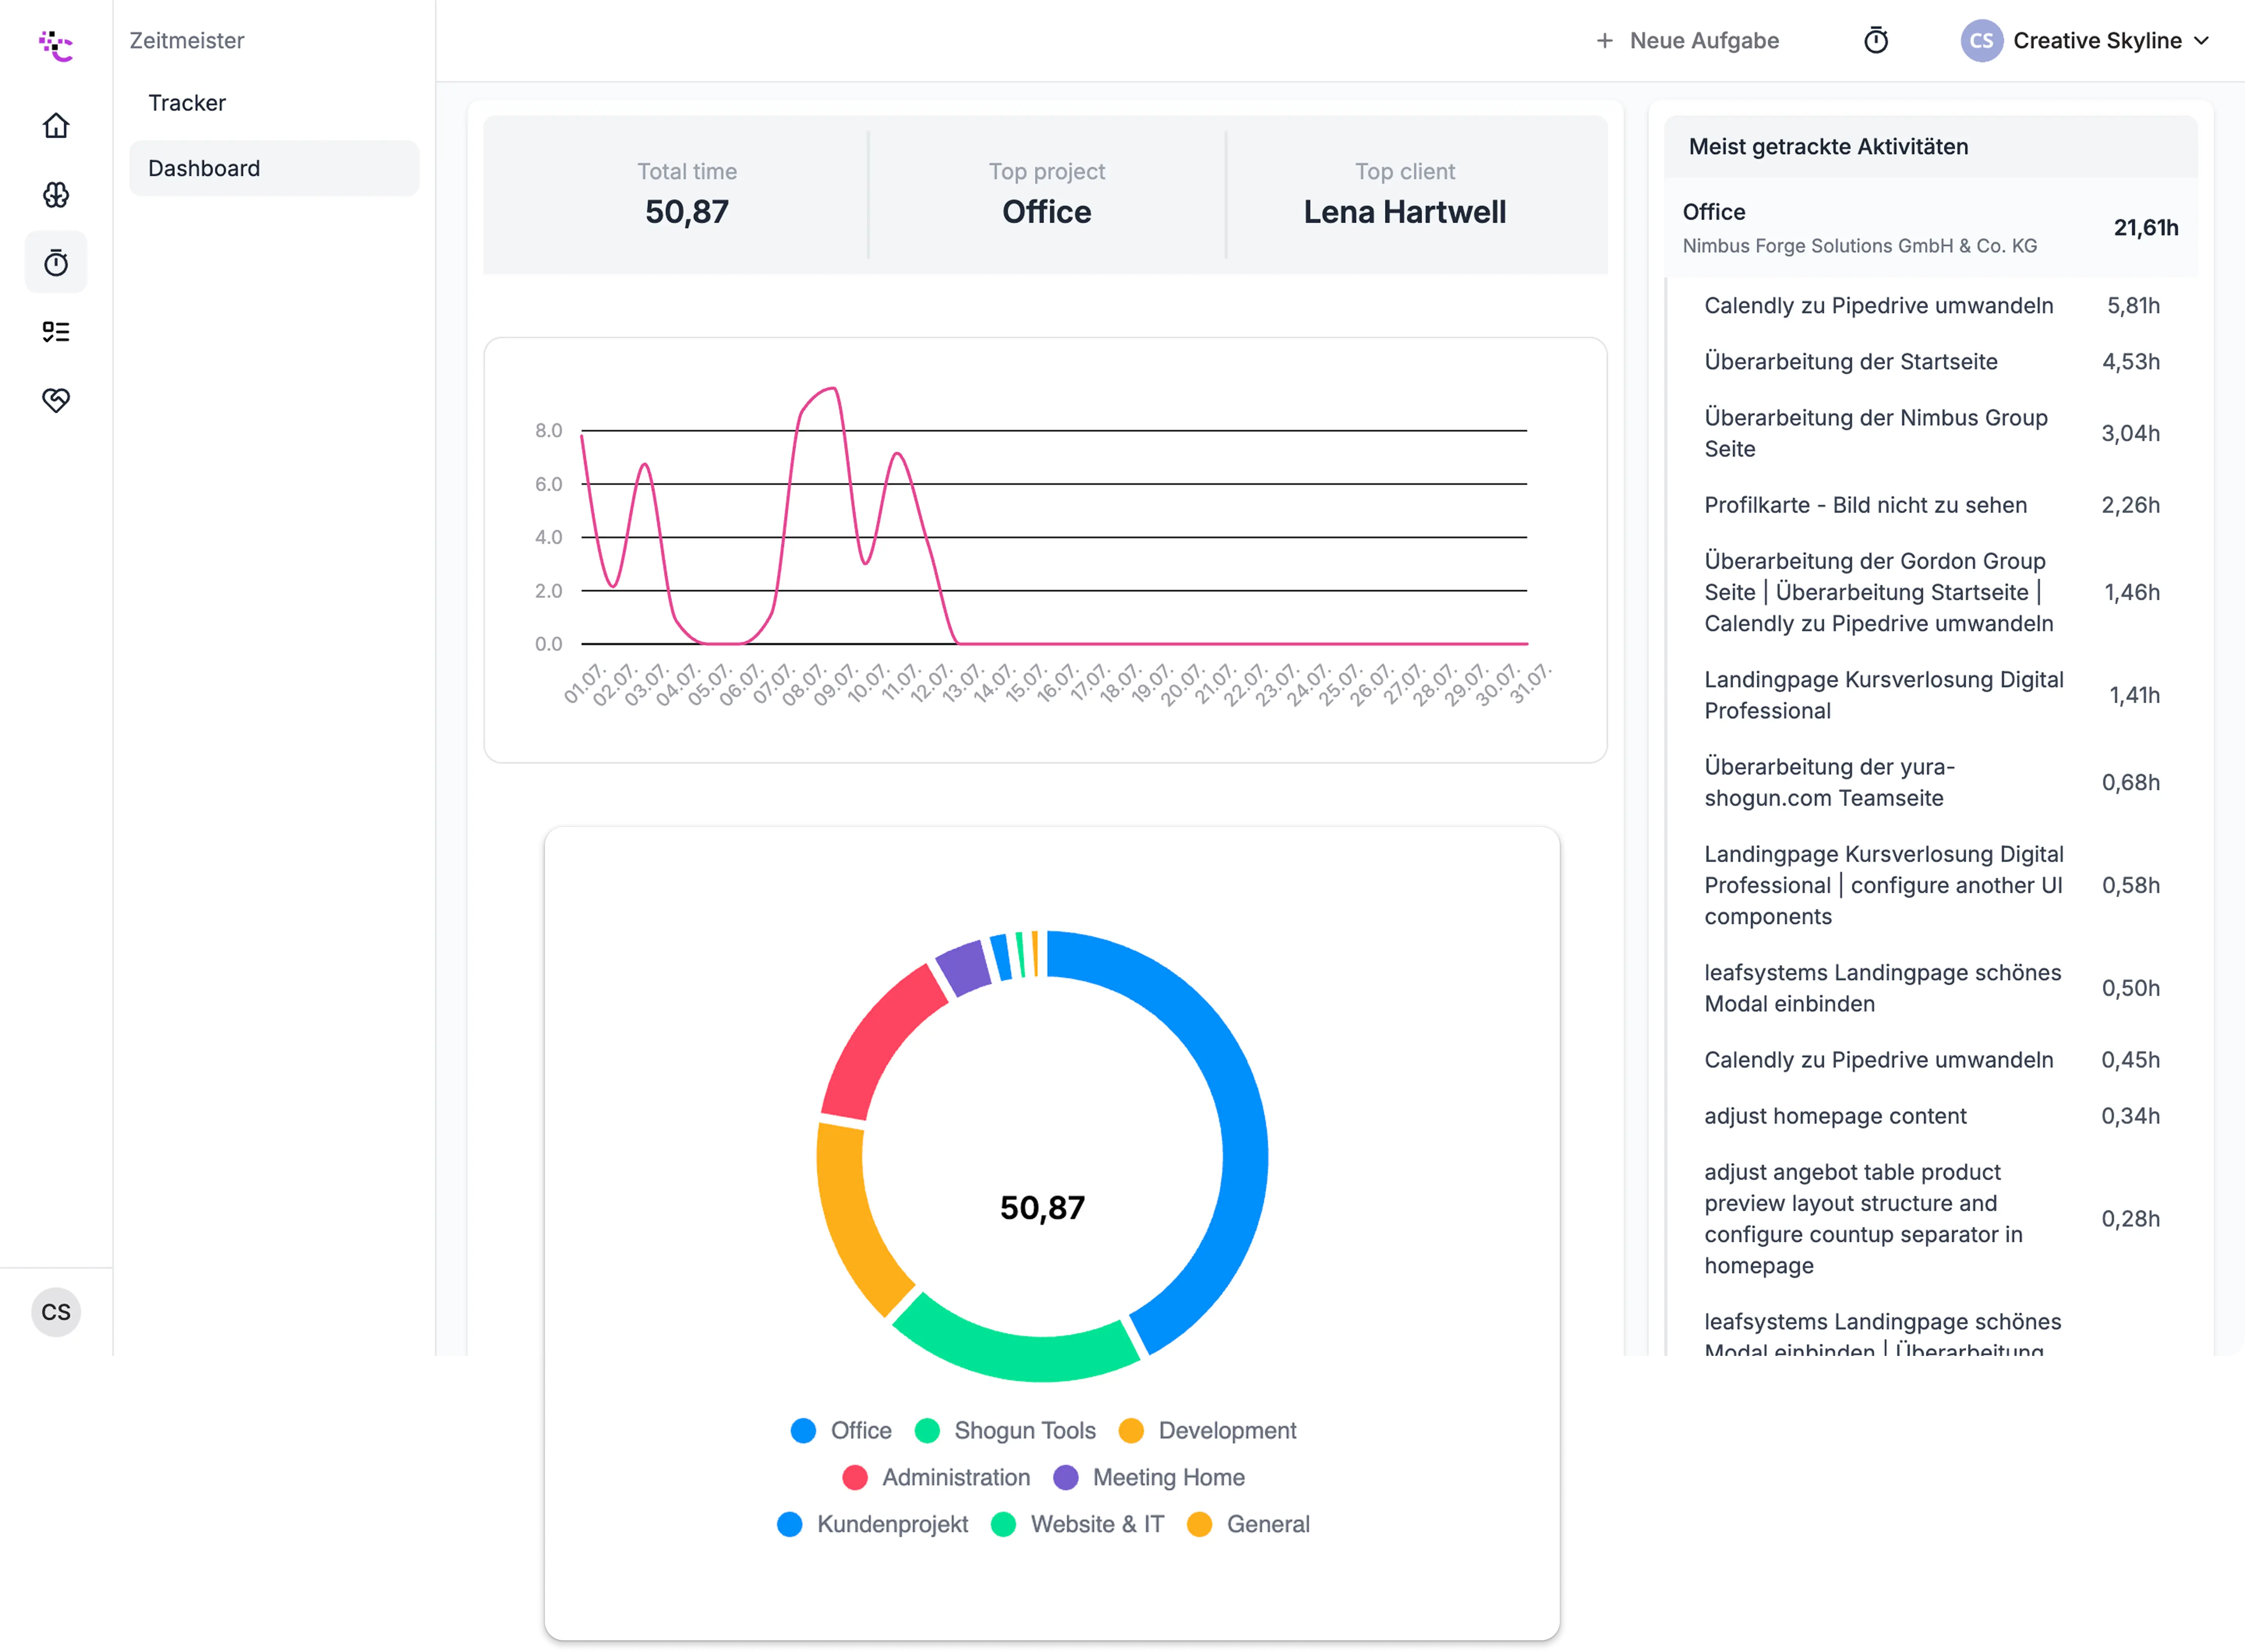The image size is (2245, 1652).
Task: Select the Dashboard menu item
Action: (x=204, y=168)
